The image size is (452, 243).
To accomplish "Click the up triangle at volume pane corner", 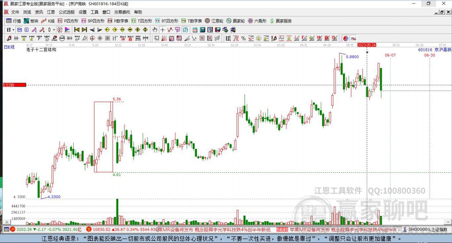I will pos(6,222).
